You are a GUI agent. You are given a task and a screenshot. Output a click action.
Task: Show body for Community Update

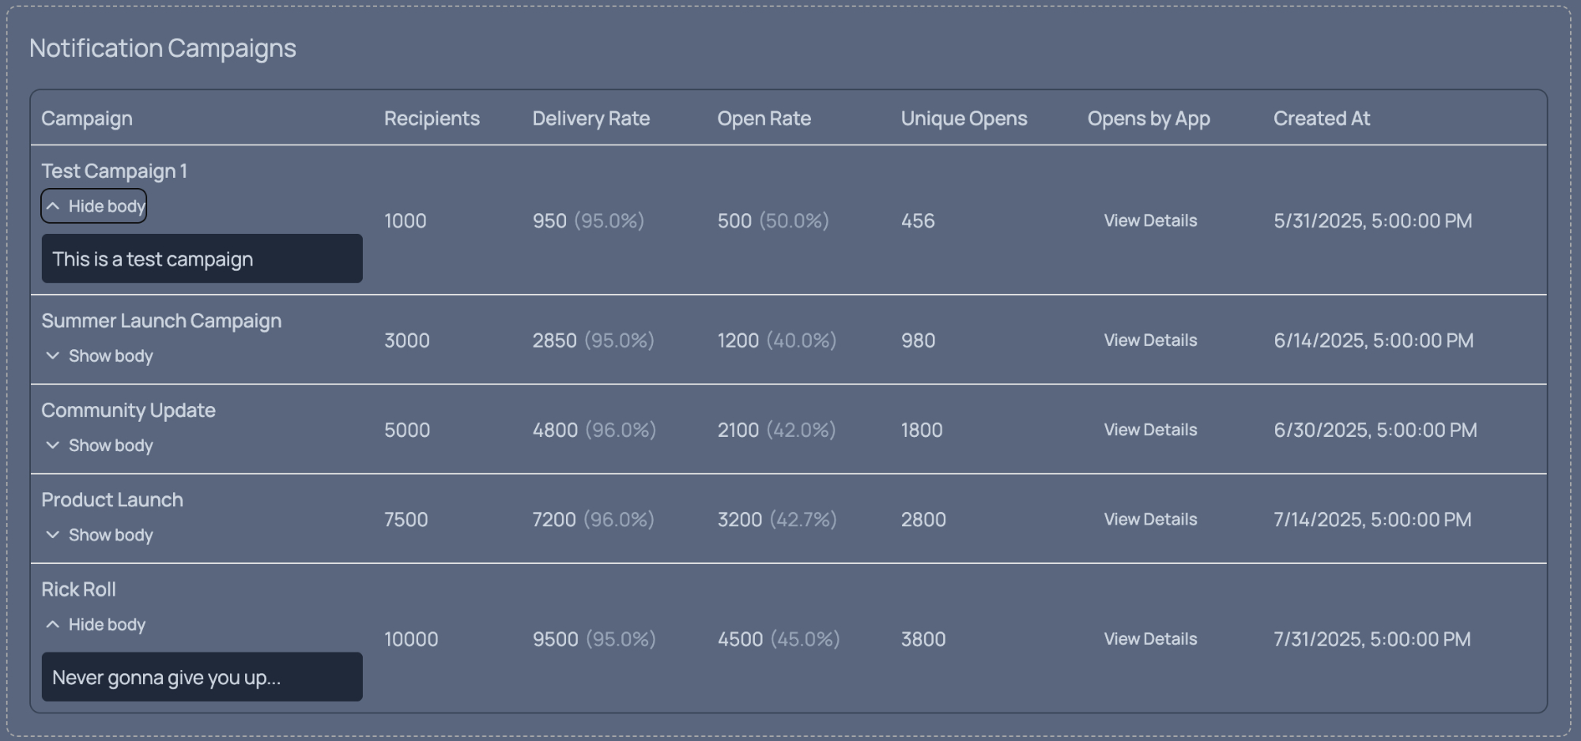coord(100,446)
